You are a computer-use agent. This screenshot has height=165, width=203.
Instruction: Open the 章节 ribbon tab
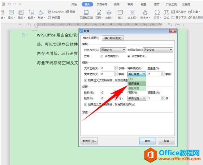click(157, 4)
